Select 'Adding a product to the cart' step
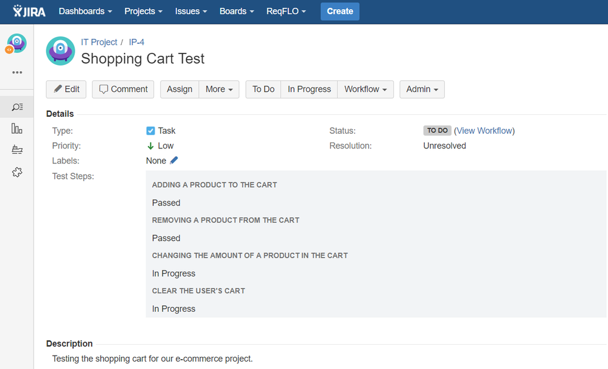Screen dimensions: 608x369 click(214, 185)
